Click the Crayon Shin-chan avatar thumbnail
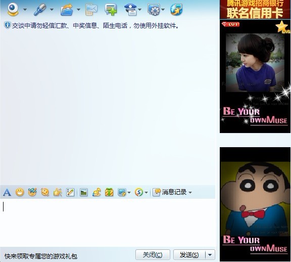 (255, 204)
